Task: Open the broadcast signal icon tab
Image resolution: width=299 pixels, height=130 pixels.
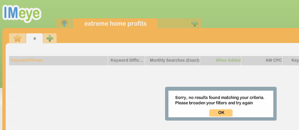Action: [x=64, y=23]
